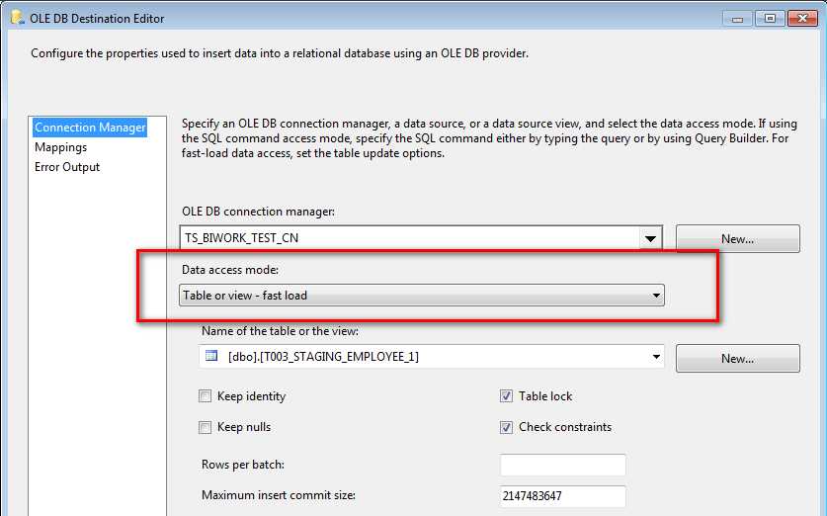This screenshot has height=516, width=827.
Task: Disable the Check constraints checkbox
Action: coord(507,427)
